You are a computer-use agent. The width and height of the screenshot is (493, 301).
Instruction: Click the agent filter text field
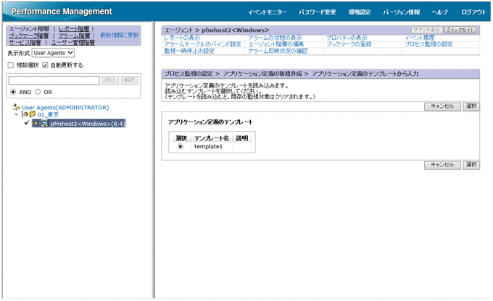[54, 80]
